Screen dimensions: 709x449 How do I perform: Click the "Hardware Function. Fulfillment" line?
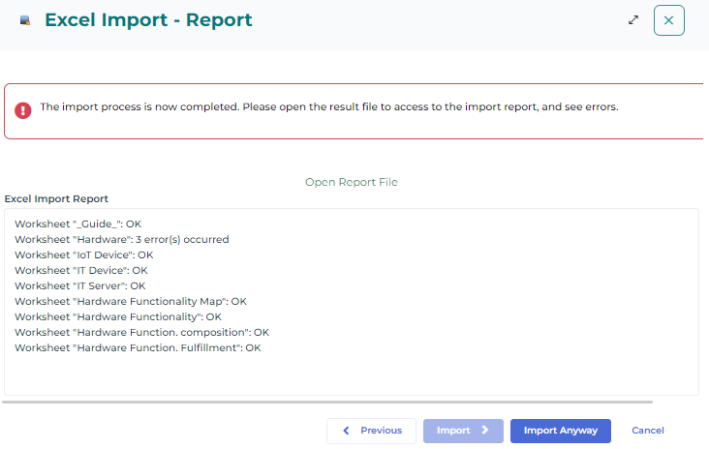[x=138, y=347]
